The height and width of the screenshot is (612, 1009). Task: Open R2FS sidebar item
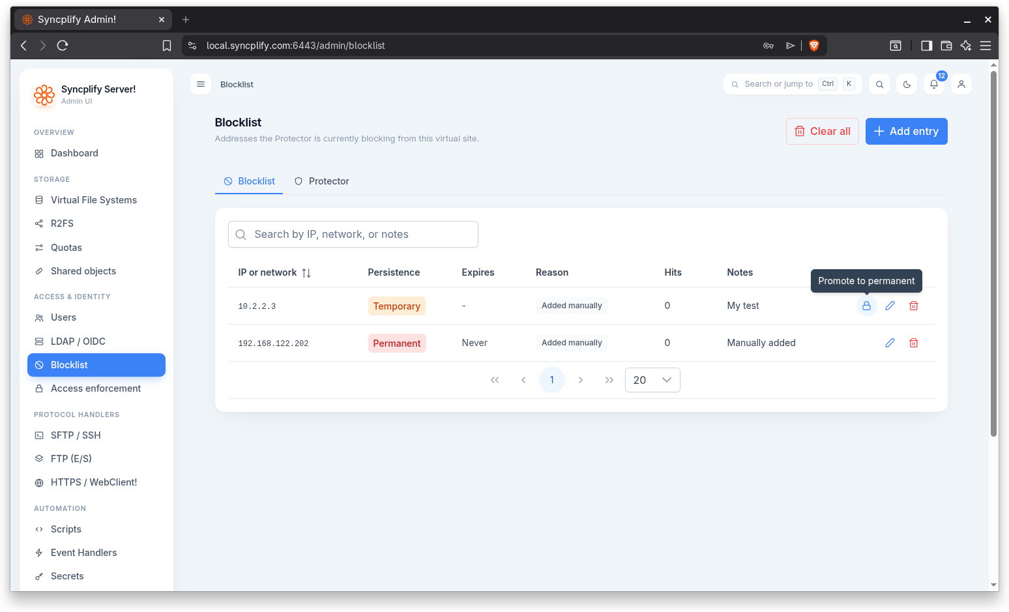coord(96,224)
